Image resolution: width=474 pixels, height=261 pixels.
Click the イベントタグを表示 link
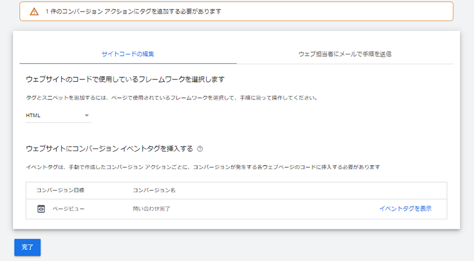[406, 208]
